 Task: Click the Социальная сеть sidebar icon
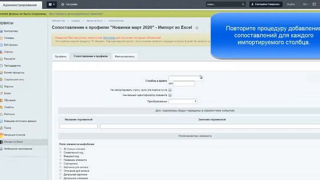click(1, 79)
